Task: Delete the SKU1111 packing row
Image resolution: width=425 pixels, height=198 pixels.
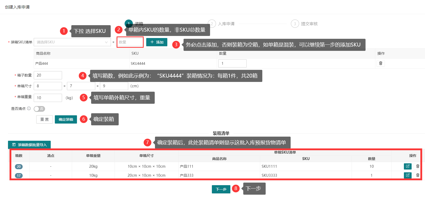Action: tap(418, 166)
